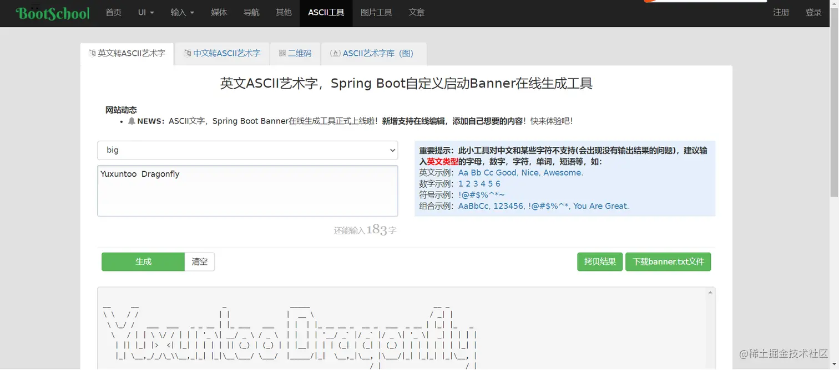This screenshot has width=839, height=370.
Task: Click the bell icon beside NEWS
Action: coord(132,121)
